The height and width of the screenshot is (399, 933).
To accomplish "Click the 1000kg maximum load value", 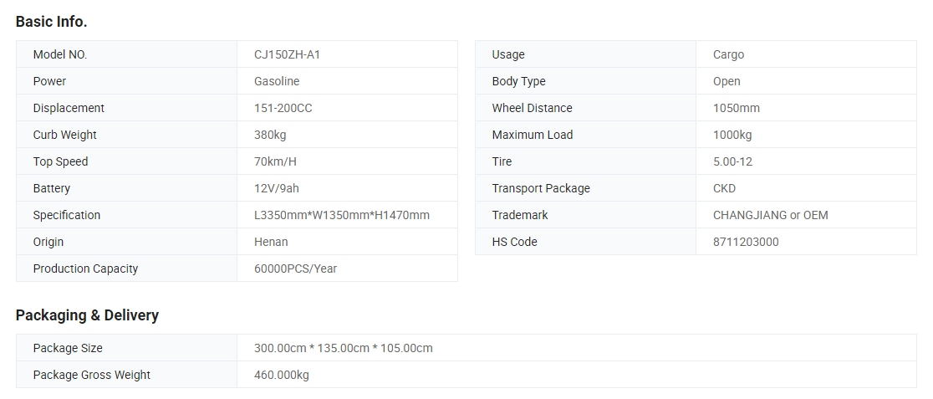I will [732, 135].
